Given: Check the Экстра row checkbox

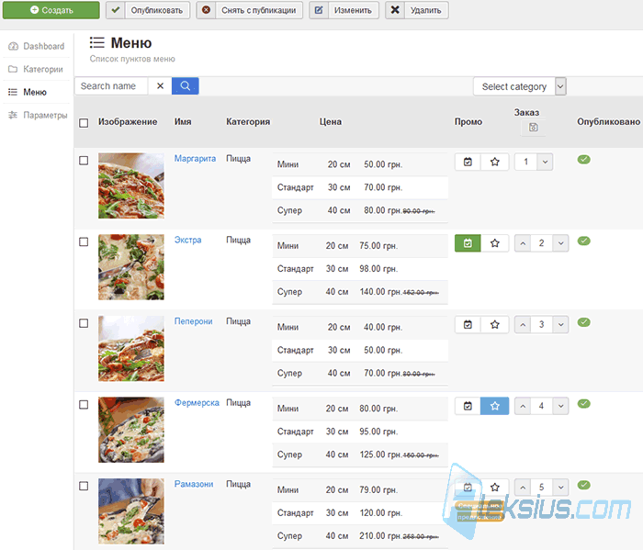Looking at the screenshot, I should tap(84, 241).
